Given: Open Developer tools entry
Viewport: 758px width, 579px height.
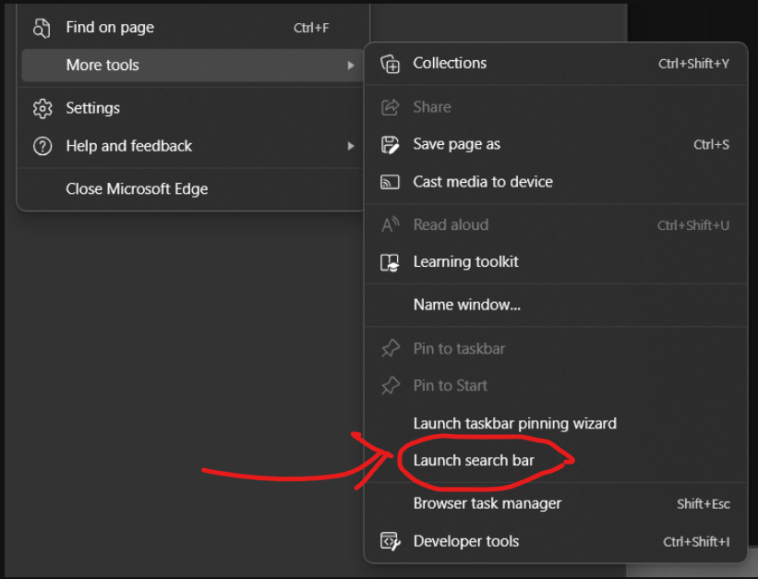Looking at the screenshot, I should coord(556,541).
